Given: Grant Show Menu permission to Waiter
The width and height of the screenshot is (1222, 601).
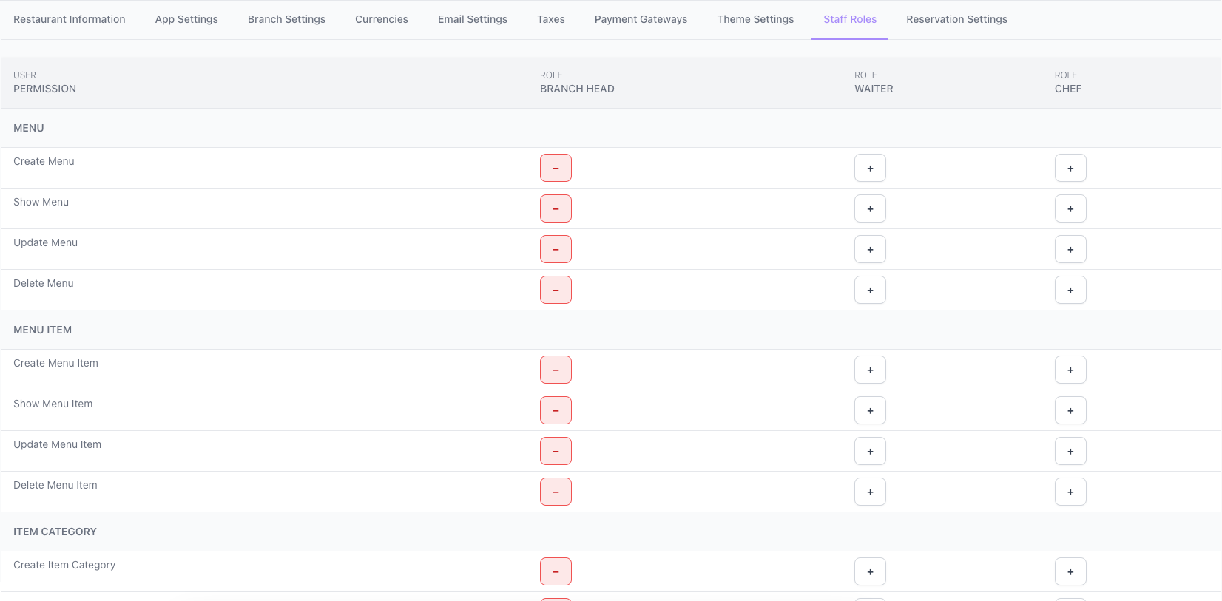Looking at the screenshot, I should 870,208.
